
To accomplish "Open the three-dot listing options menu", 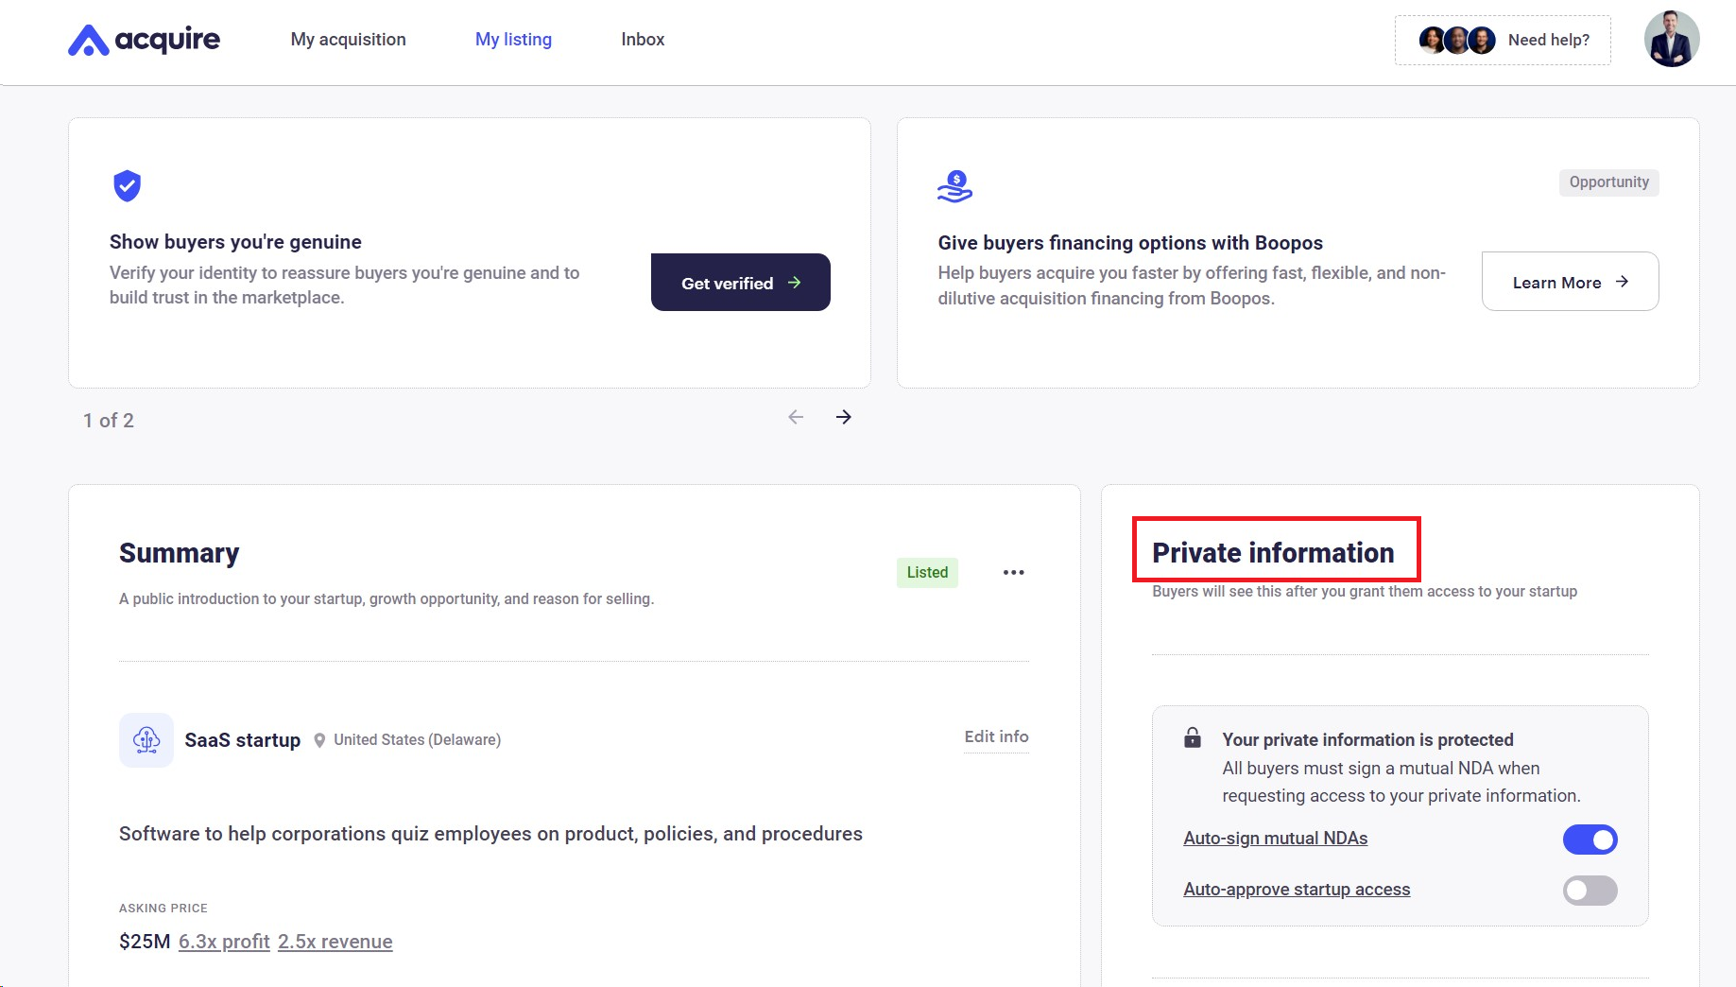I will (x=1013, y=573).
